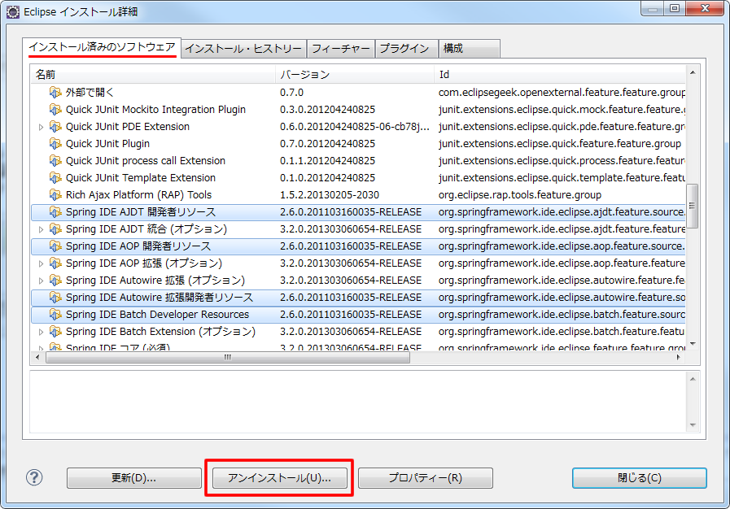
Task: Open the フィーチャー tab
Action: (x=341, y=49)
